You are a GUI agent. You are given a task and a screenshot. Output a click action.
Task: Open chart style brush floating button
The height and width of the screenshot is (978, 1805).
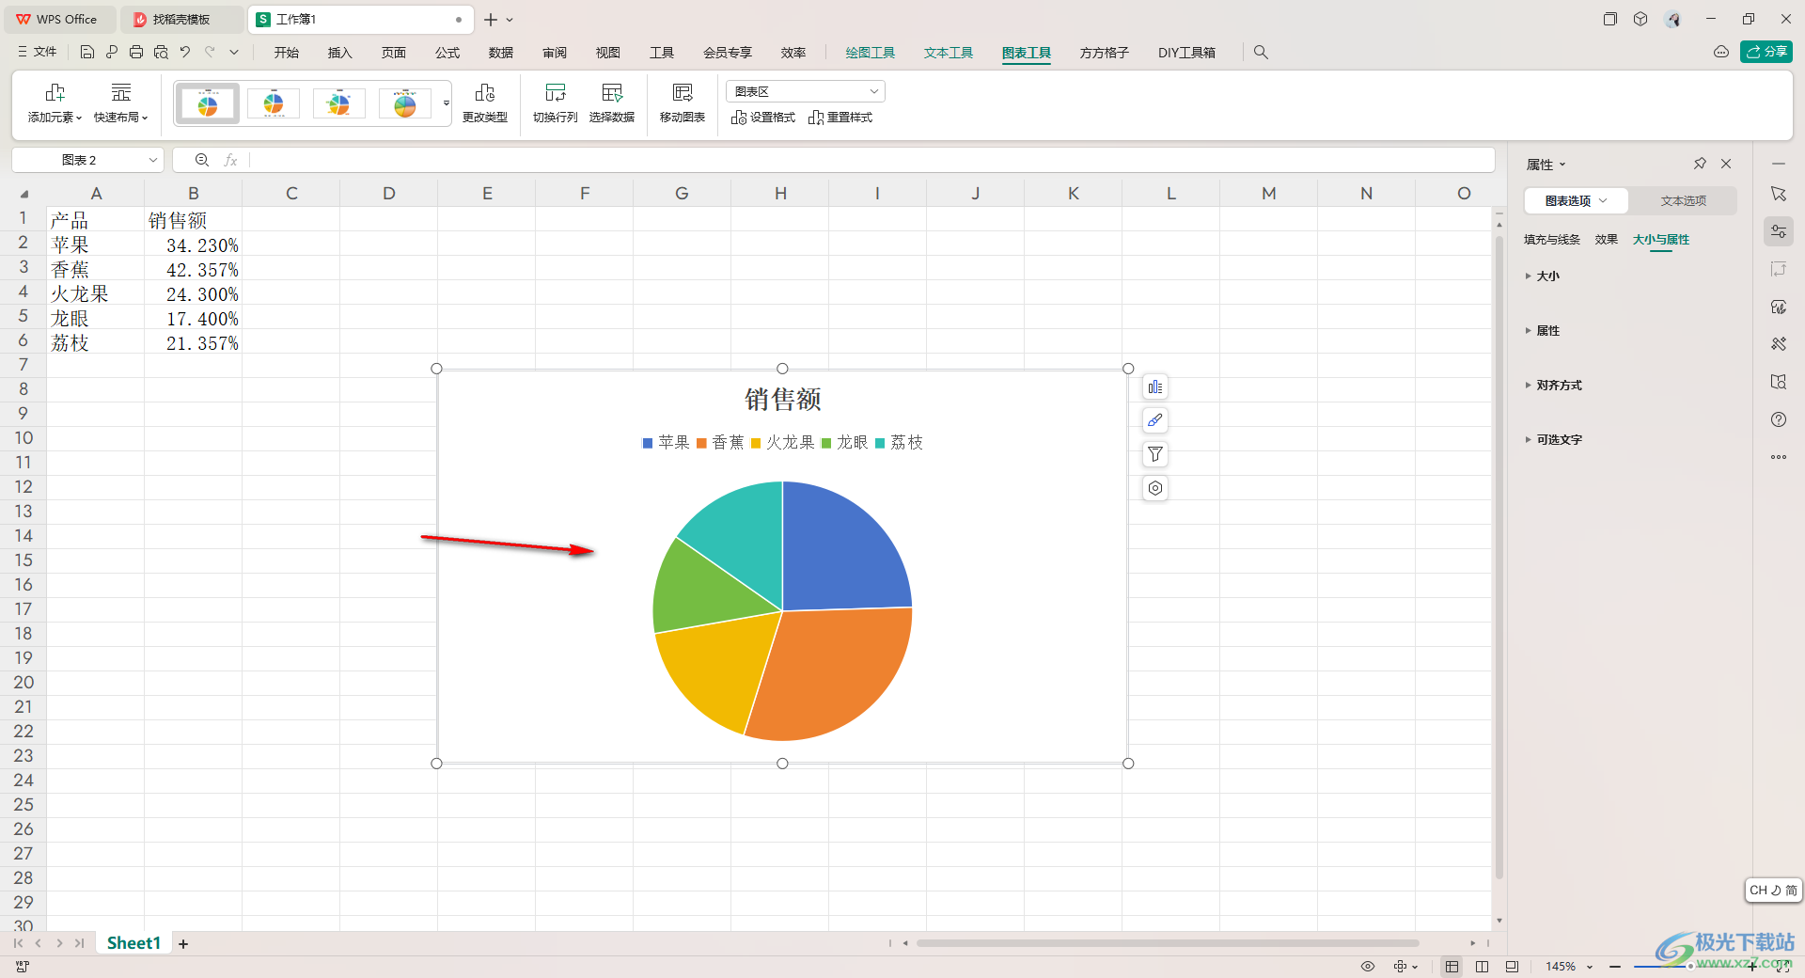[1155, 420]
